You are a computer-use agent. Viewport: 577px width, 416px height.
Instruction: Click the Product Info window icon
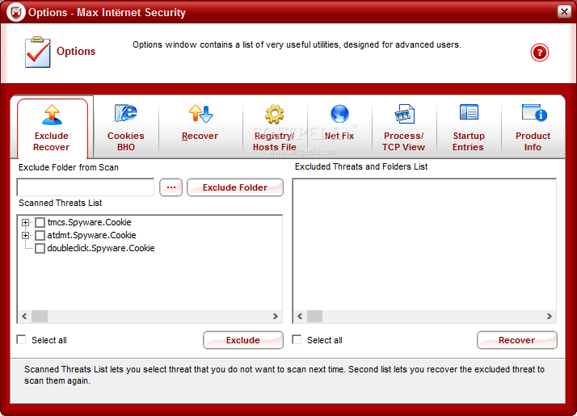[x=534, y=112]
